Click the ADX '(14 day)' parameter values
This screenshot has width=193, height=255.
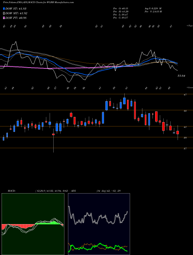[108, 191]
